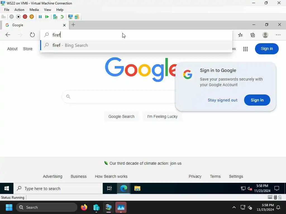This screenshot has width=286, height=214.
Task: Refresh the Edge page
Action: coord(32,35)
